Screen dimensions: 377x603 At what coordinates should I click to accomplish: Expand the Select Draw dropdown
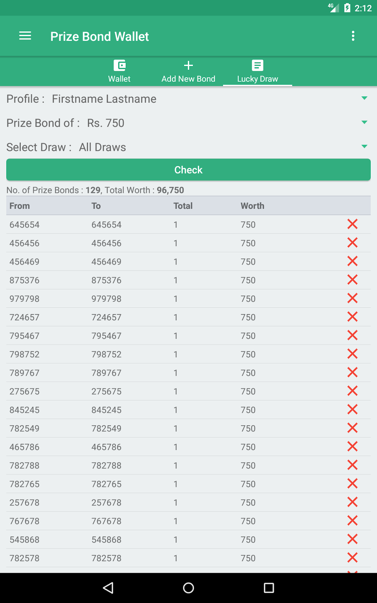click(x=188, y=147)
